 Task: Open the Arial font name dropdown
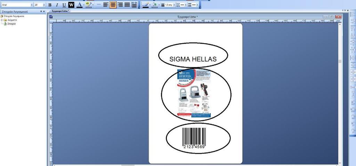click(x=32, y=5)
